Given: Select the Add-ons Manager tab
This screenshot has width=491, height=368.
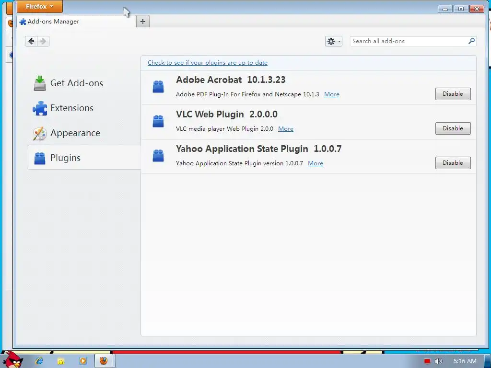Looking at the screenshot, I should tap(76, 22).
